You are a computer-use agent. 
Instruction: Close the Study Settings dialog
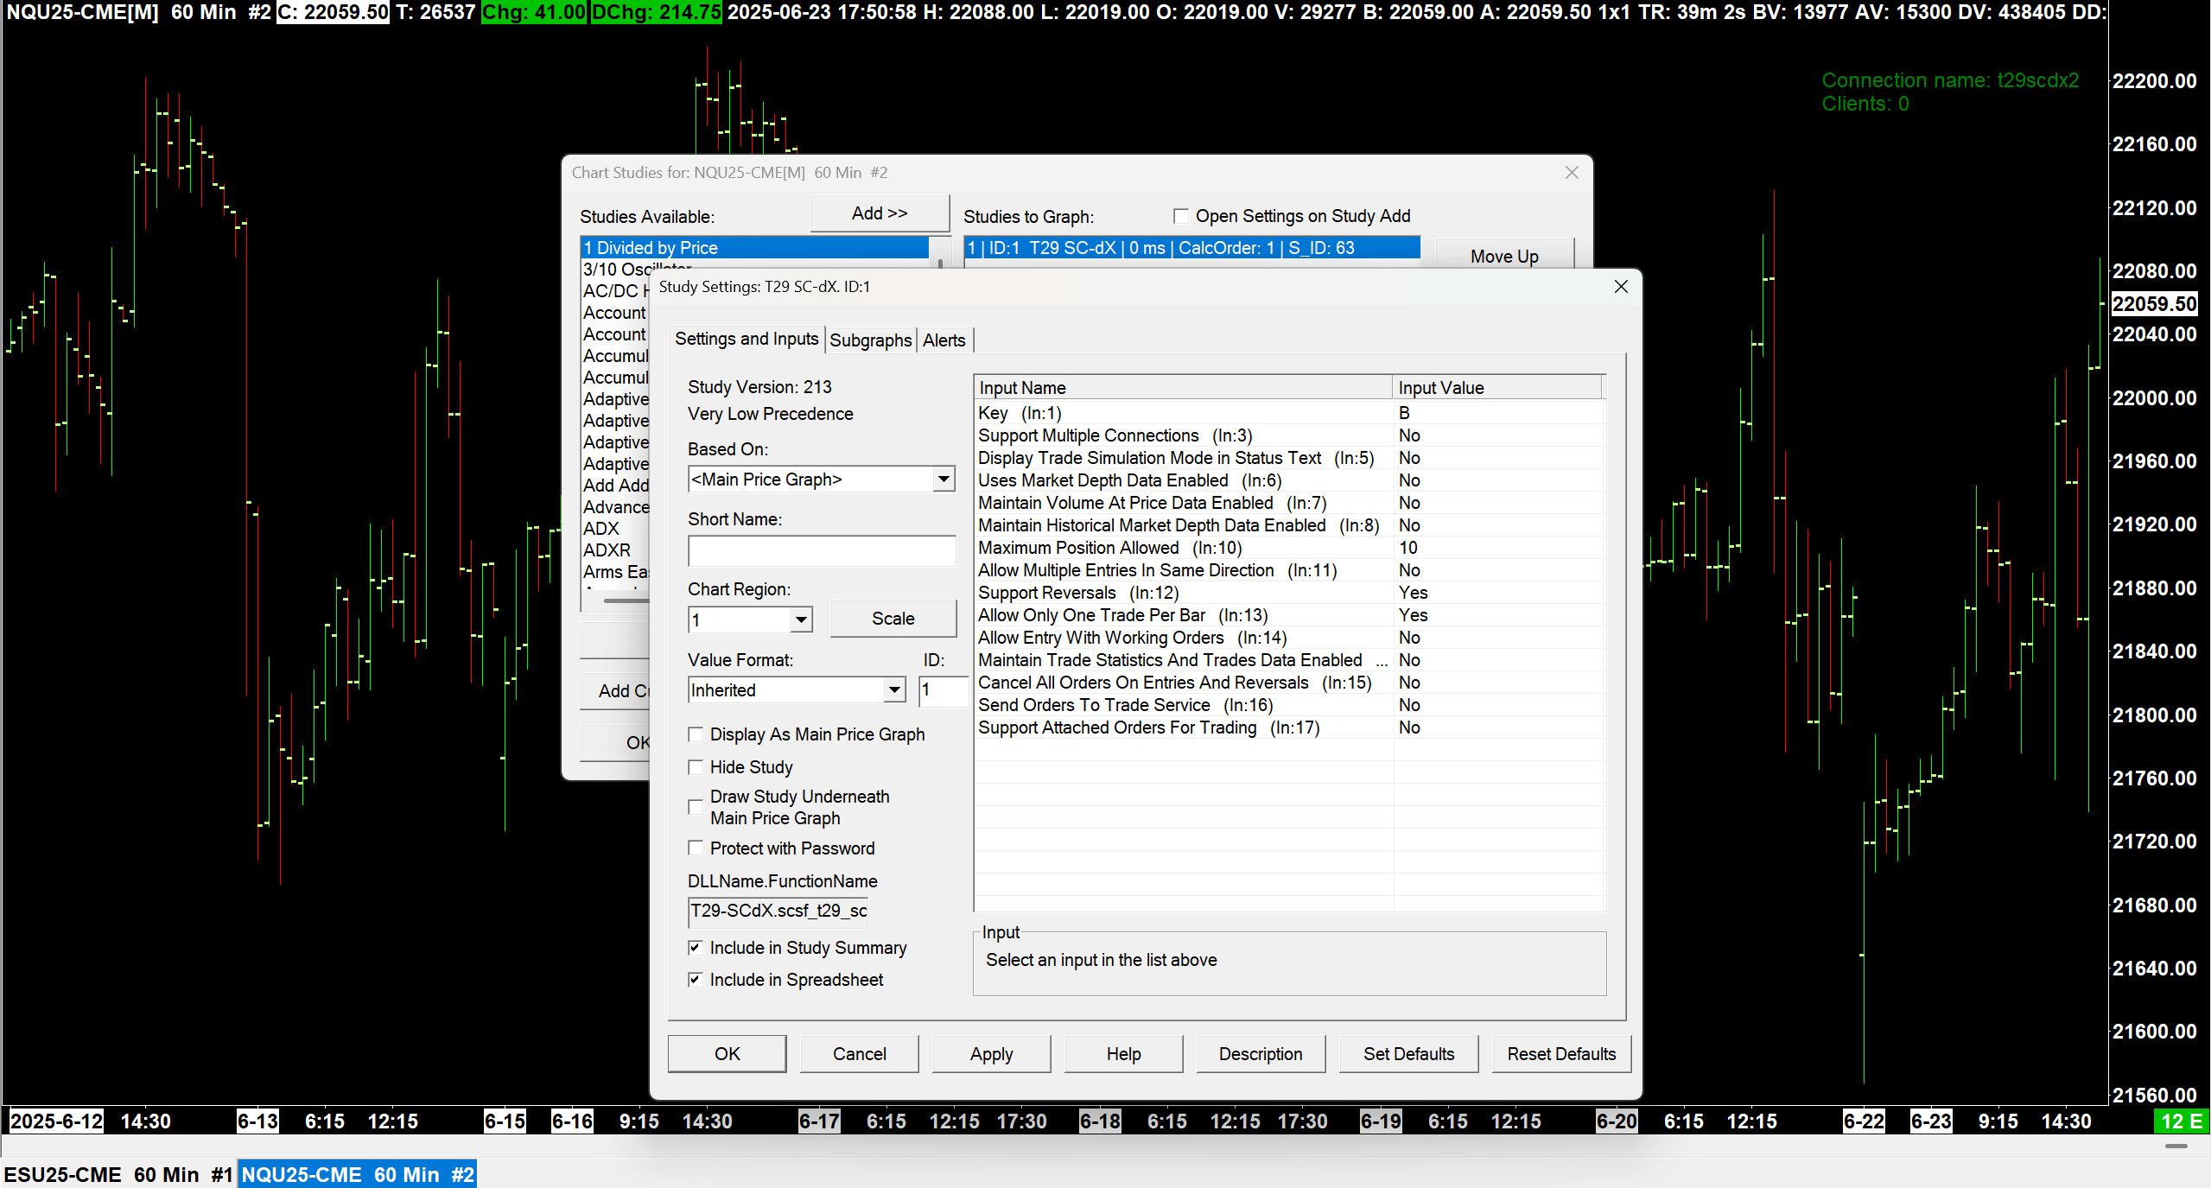(1621, 287)
